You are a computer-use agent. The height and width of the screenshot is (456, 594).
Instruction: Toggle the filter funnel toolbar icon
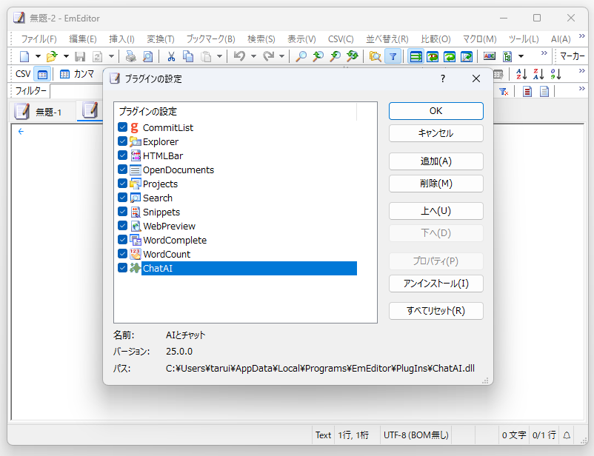point(393,56)
